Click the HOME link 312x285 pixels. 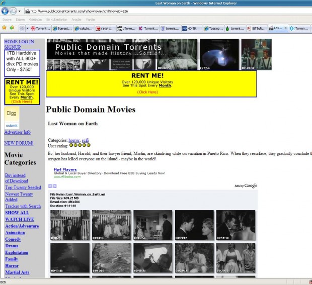coord(11,42)
